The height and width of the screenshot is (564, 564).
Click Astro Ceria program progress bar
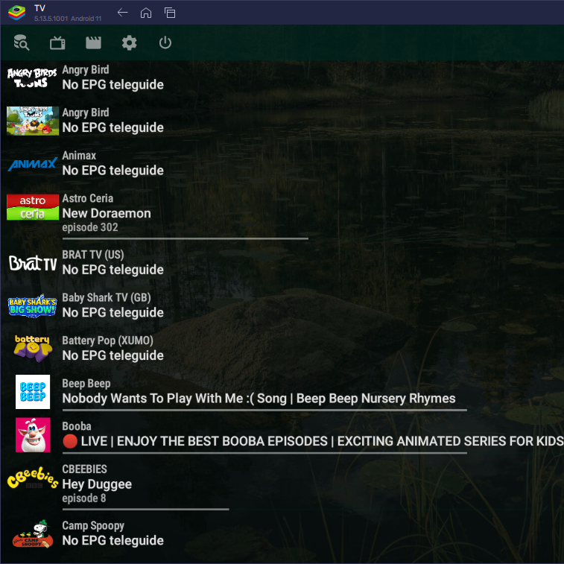(186, 238)
